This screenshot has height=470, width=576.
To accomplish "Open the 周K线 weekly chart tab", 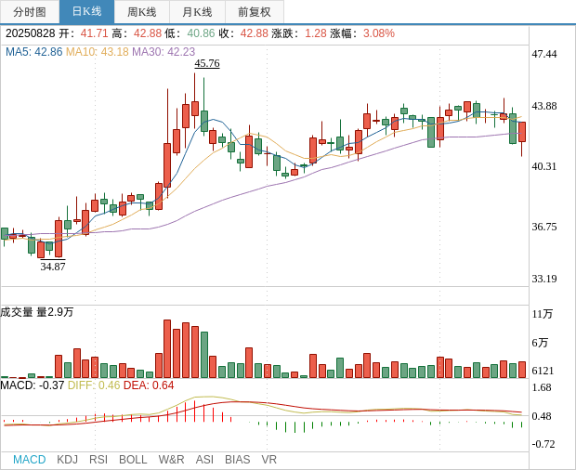I will tap(142, 12).
